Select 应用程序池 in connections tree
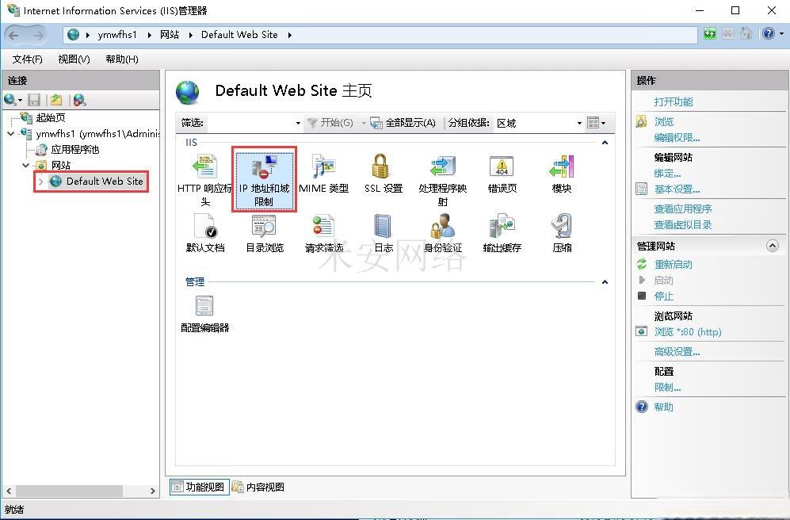790x520 pixels. 74,150
